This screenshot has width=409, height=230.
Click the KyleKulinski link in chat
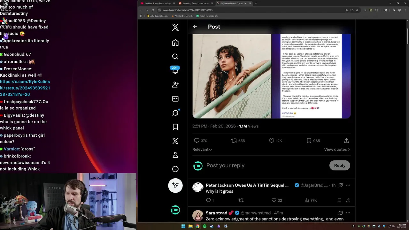tap(25, 88)
